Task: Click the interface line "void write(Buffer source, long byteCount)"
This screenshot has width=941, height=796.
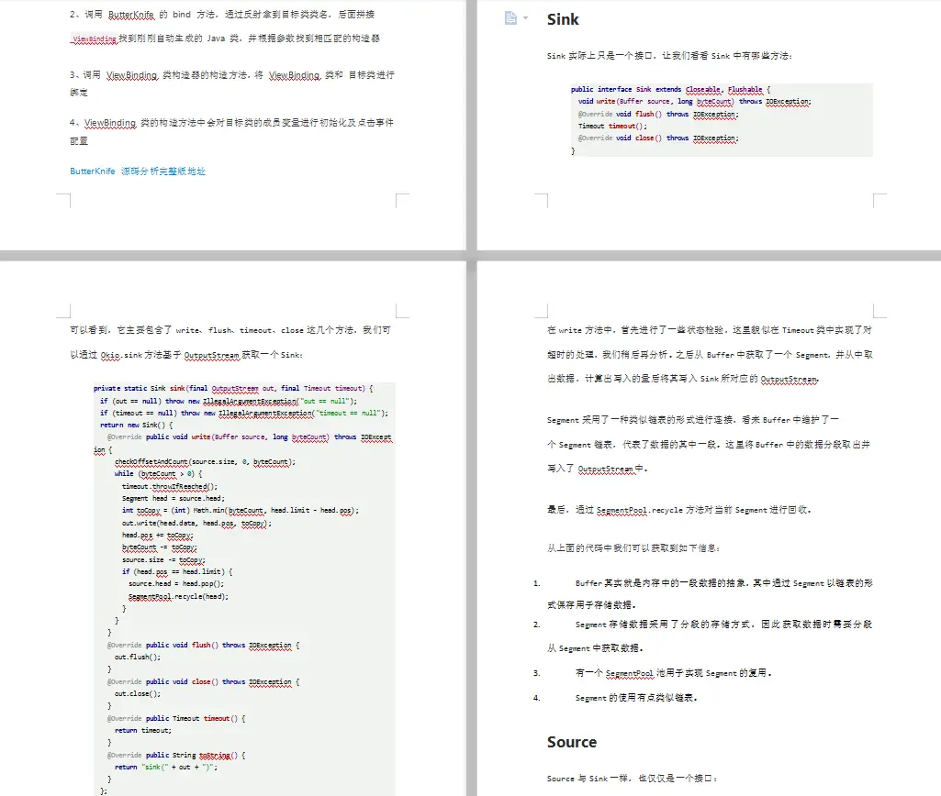Action: (694, 102)
